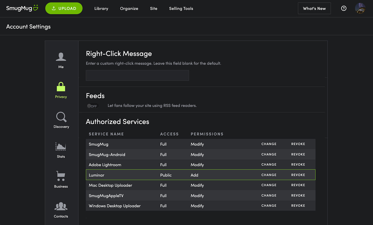Revoke SmugMug service authorization
This screenshot has height=225, width=373.
(x=298, y=144)
